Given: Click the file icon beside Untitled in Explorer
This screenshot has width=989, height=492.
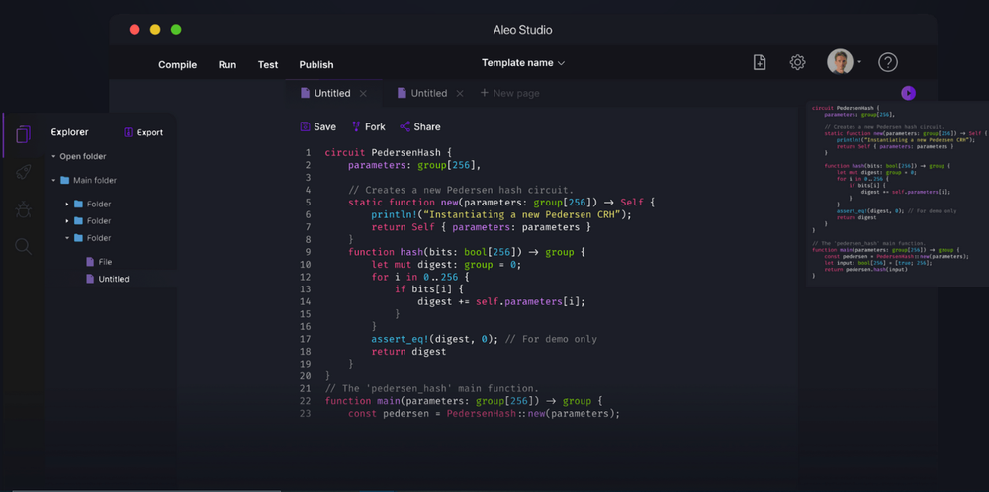Looking at the screenshot, I should [x=90, y=279].
